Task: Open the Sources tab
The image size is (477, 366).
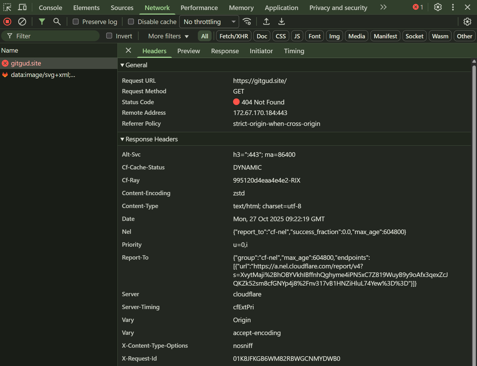Action: coord(122,8)
